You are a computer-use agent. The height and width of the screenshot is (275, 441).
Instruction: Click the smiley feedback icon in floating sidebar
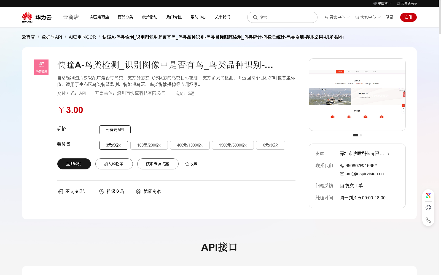[428, 208]
